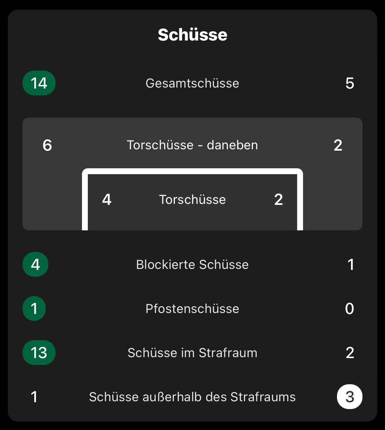Click the Torschüsse - daneben label

192,145
